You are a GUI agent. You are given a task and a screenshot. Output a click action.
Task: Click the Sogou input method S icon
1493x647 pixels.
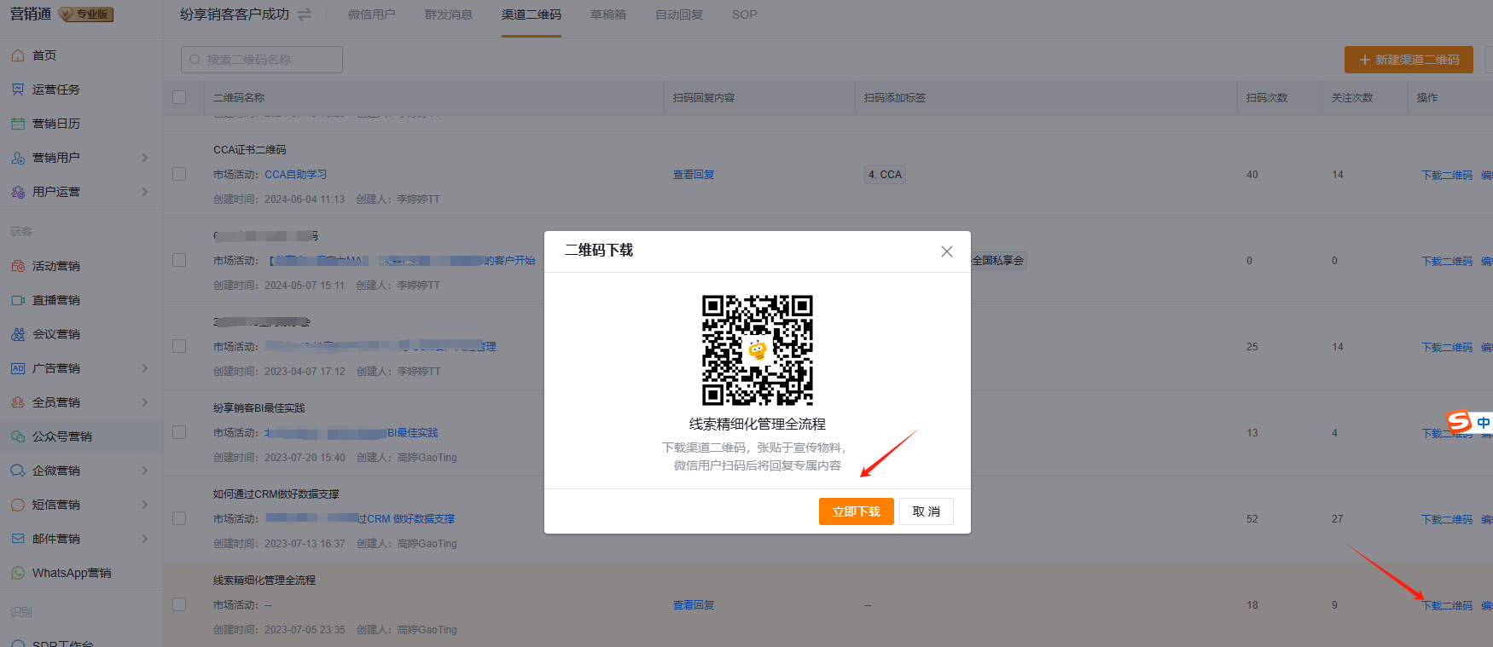coord(1459,421)
